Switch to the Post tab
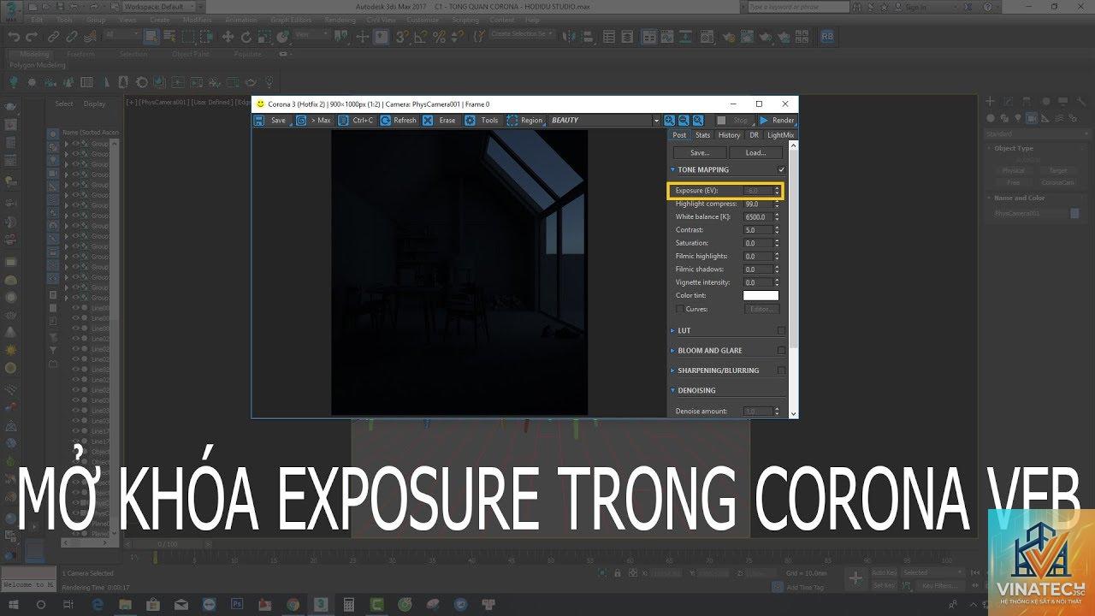Screen dimensions: 1095x616 679,135
